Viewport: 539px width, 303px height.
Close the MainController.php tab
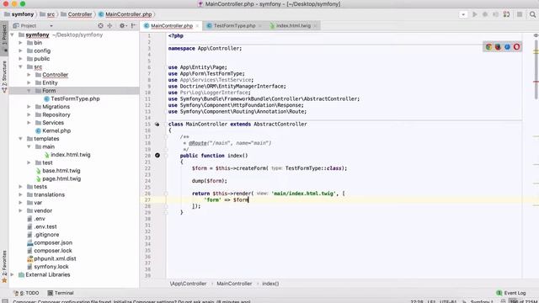click(197, 26)
